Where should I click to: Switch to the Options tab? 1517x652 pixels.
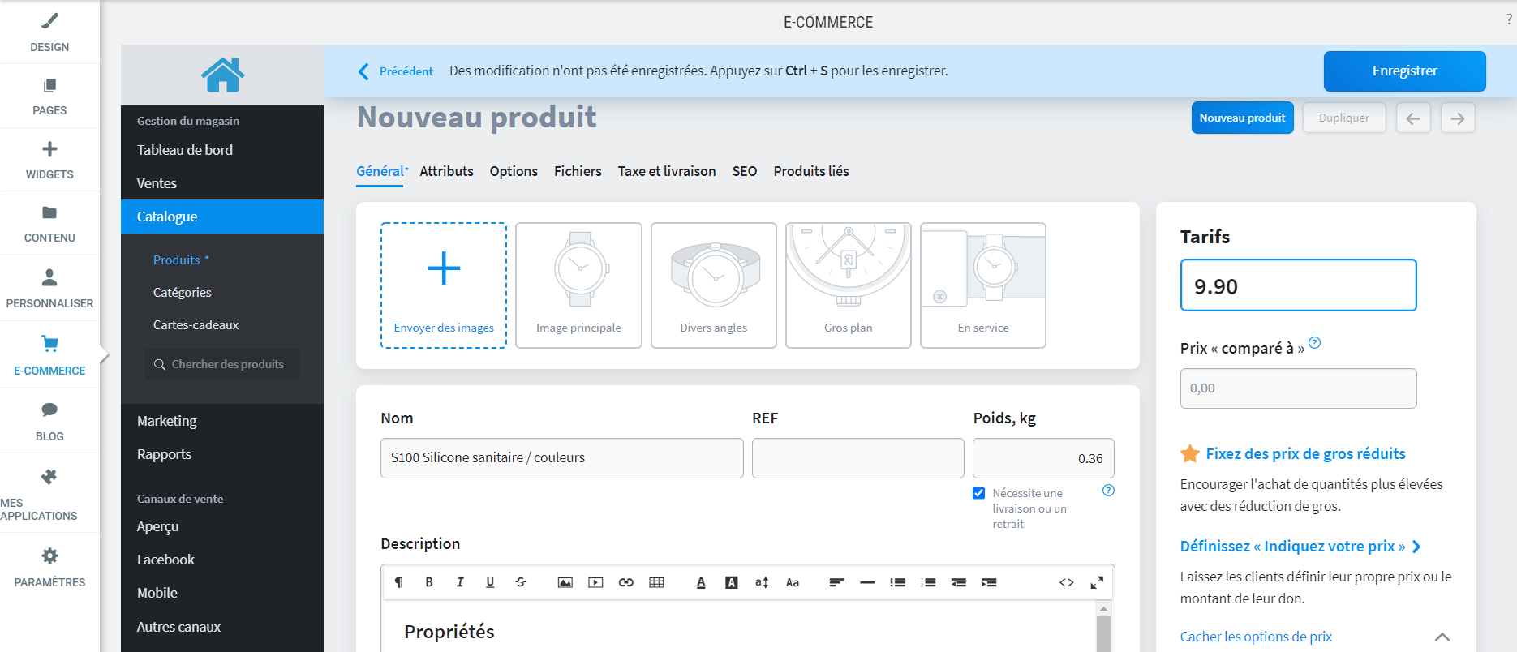[x=514, y=171]
